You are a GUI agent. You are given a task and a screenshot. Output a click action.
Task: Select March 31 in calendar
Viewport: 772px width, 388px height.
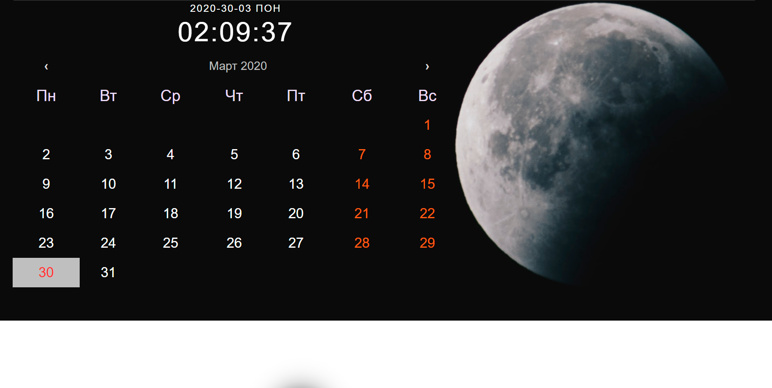[x=108, y=273]
